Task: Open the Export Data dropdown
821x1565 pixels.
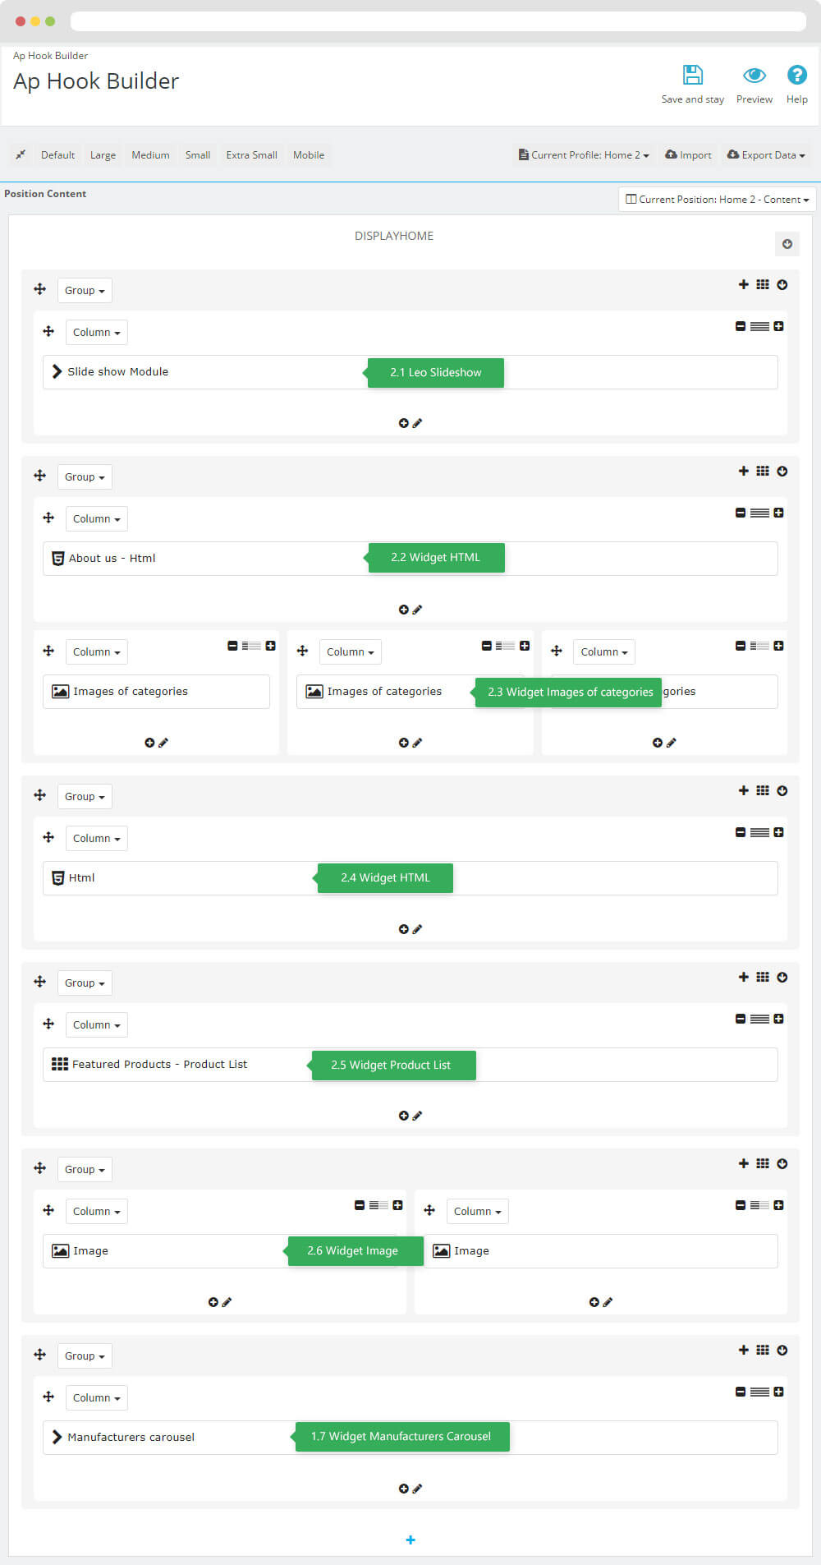Action: [x=766, y=154]
